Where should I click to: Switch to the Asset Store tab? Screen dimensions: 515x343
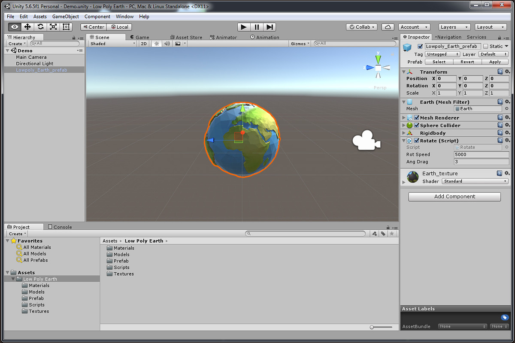tap(186, 37)
